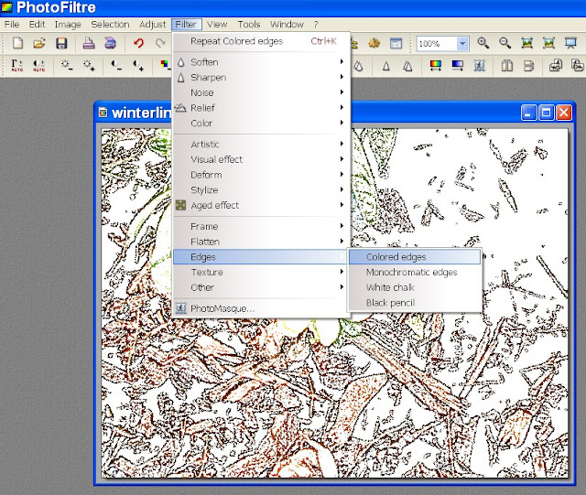Expand the Relief submenu
The image size is (586, 495).
(261, 108)
